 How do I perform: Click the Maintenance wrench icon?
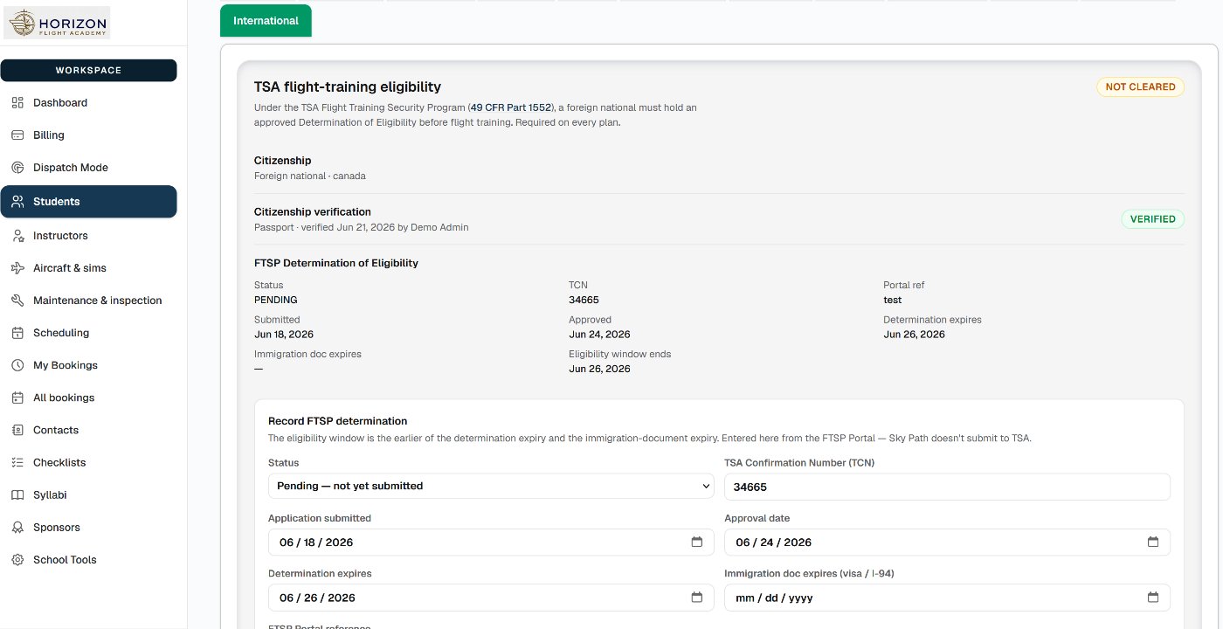coord(17,301)
